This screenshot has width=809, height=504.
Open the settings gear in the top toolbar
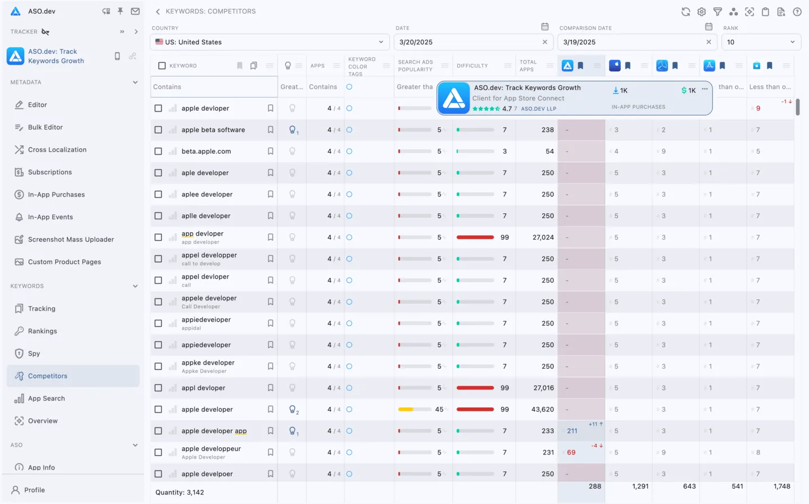(x=701, y=11)
